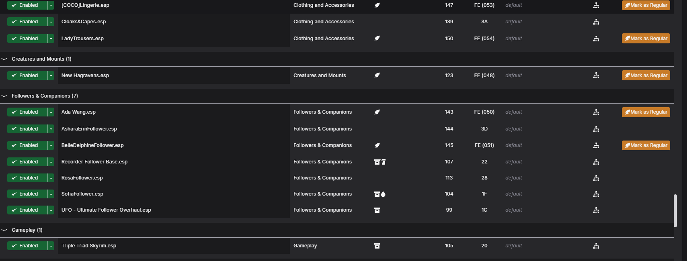Viewport: 687px width, 261px height.
Task: Click the feather icon next to Ada Wang.esp
Action: [377, 112]
